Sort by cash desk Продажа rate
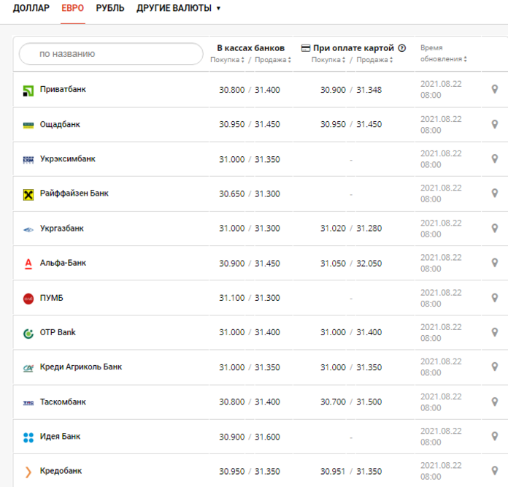The height and width of the screenshot is (487, 508). pos(273,60)
